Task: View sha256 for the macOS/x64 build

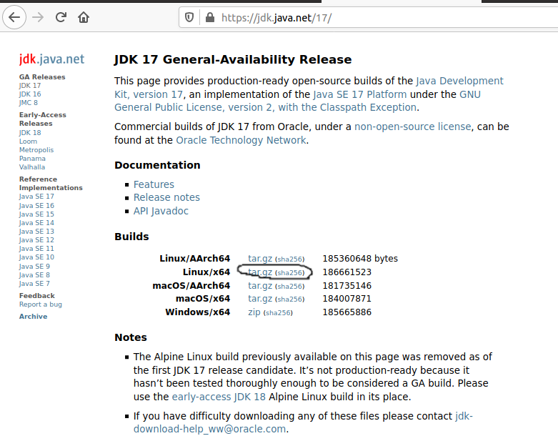Action: (290, 299)
